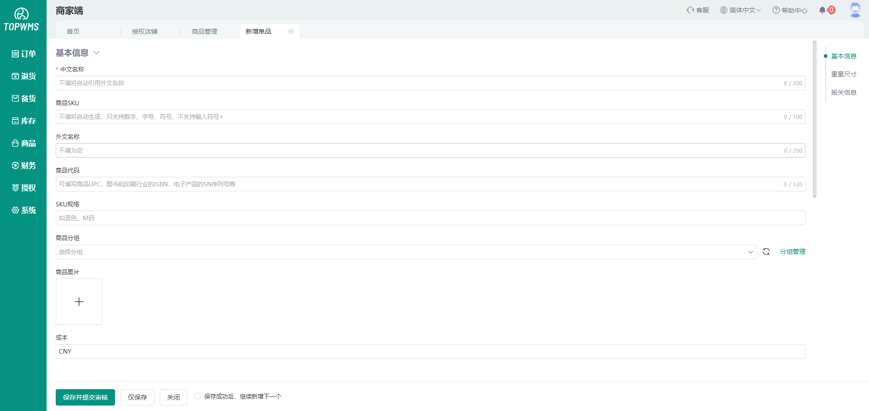Open the 财务 finance sidebar menu
This screenshot has height=411, width=869.
(x=24, y=165)
